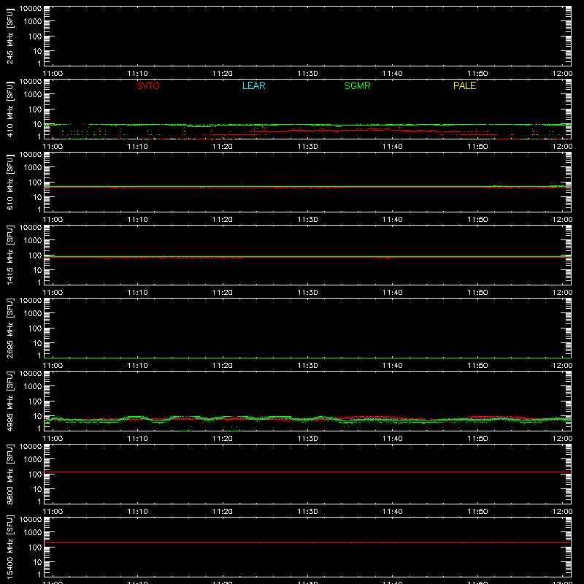584x584 pixels.
Task: Click the 10 tick on the 15400 MHz axis
Action: (38, 562)
